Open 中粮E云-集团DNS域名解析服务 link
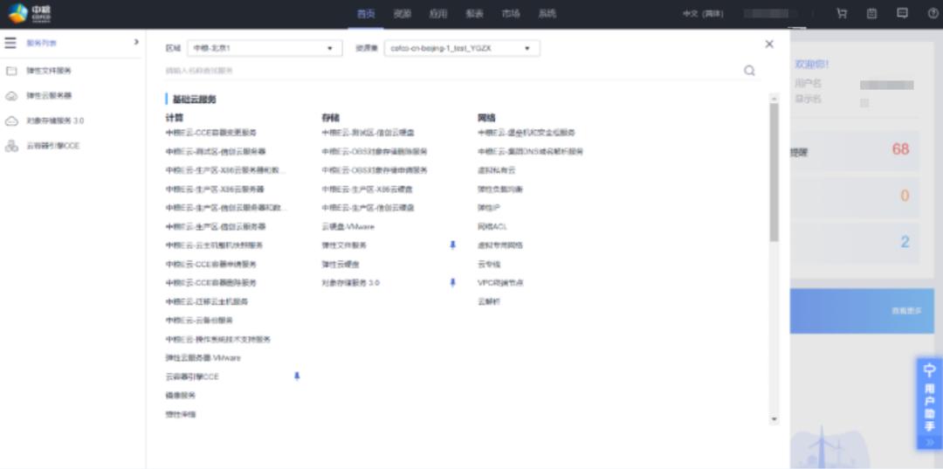Screen dimensions: 943x469 pos(531,151)
